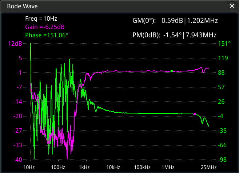Click the 12dB gain axis label
This screenshot has height=173, width=239.
15,44
